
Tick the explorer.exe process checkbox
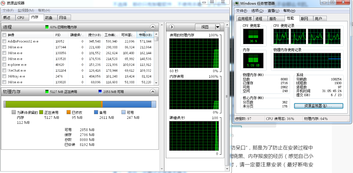pos(4,65)
